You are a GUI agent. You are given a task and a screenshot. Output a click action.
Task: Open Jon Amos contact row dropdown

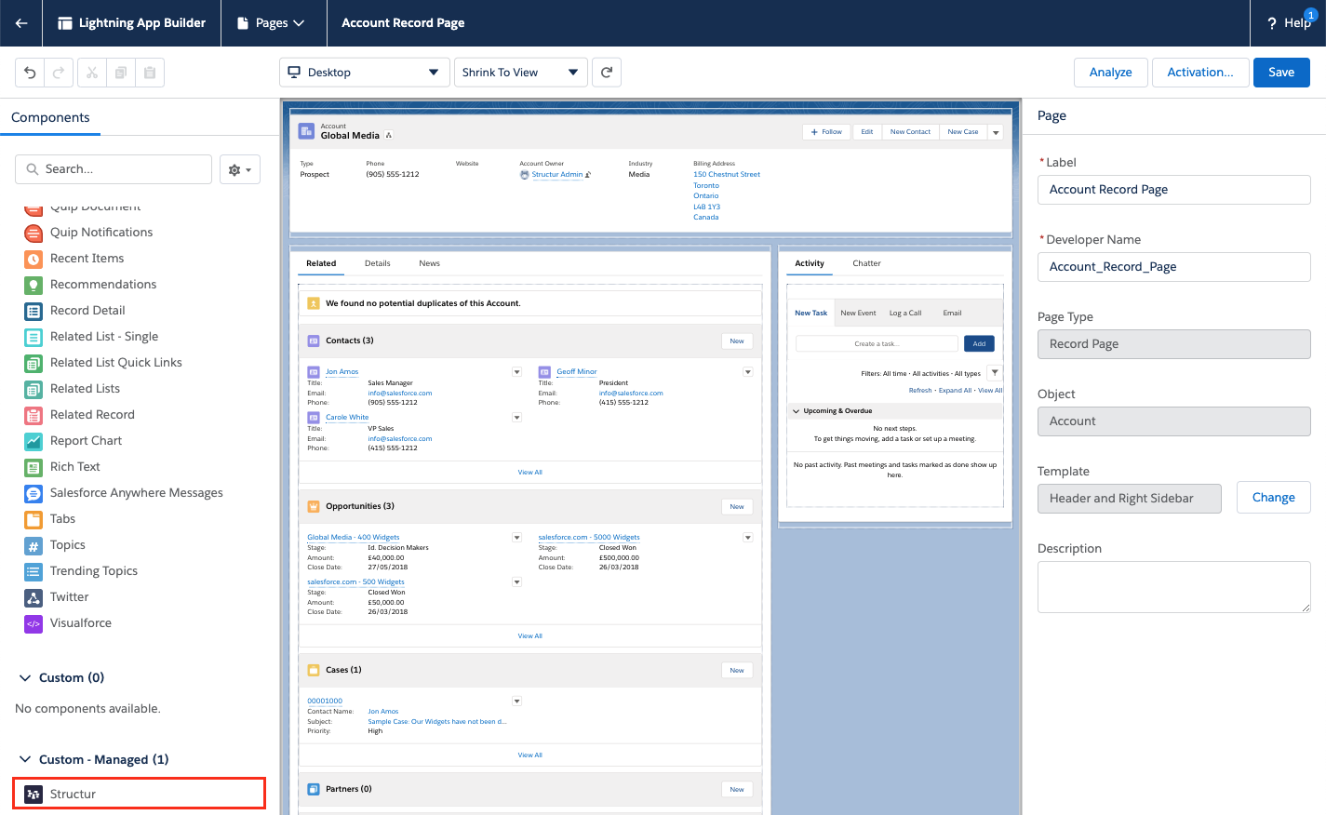[x=517, y=372]
